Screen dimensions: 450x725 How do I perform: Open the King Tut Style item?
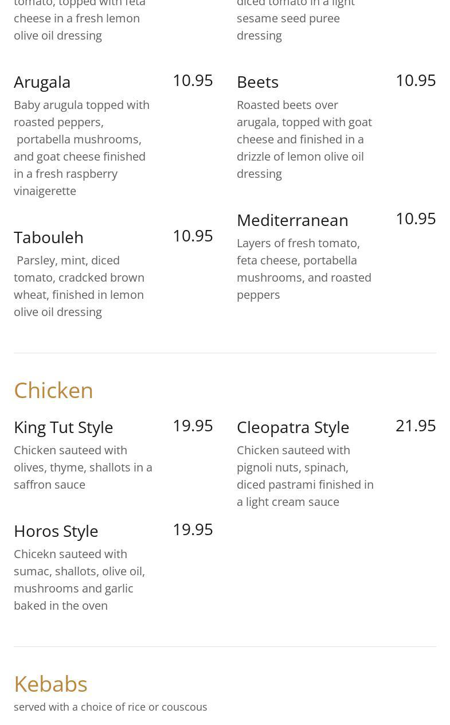point(63,427)
